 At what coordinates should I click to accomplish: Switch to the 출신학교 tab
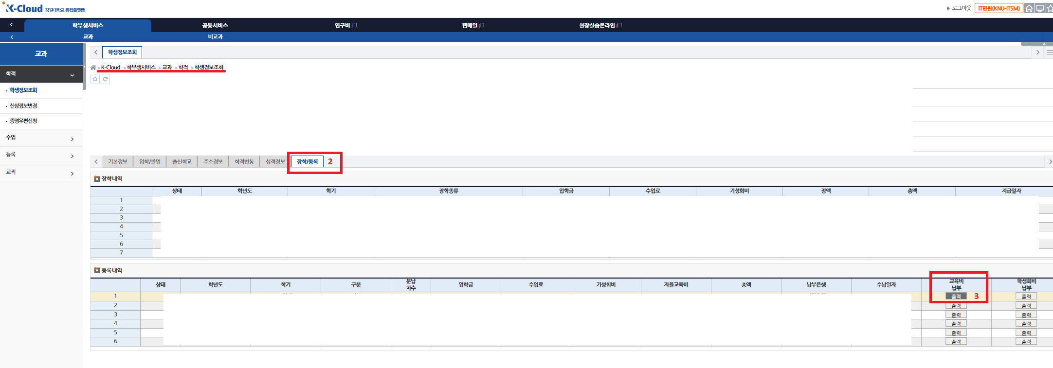point(182,161)
